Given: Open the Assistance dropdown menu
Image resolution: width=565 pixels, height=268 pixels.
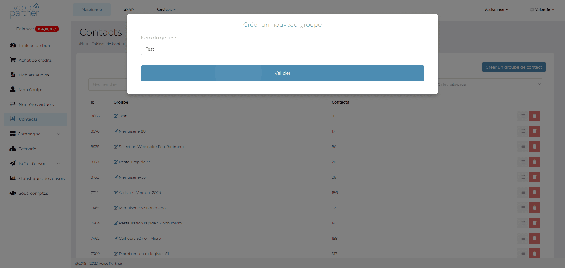Looking at the screenshot, I should pos(496,10).
